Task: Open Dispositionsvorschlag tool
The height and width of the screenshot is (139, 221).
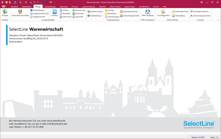Action: click(x=20, y=13)
